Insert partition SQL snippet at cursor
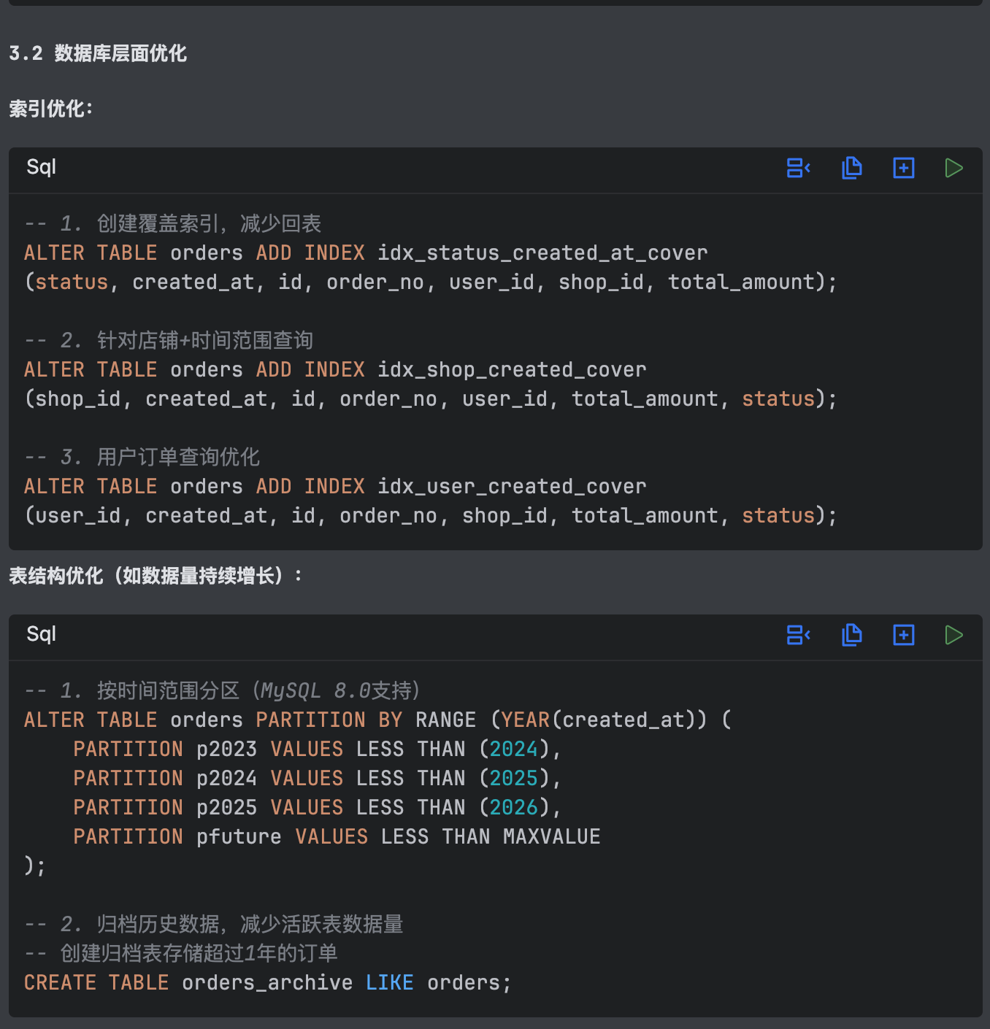The image size is (990, 1029). pos(798,635)
